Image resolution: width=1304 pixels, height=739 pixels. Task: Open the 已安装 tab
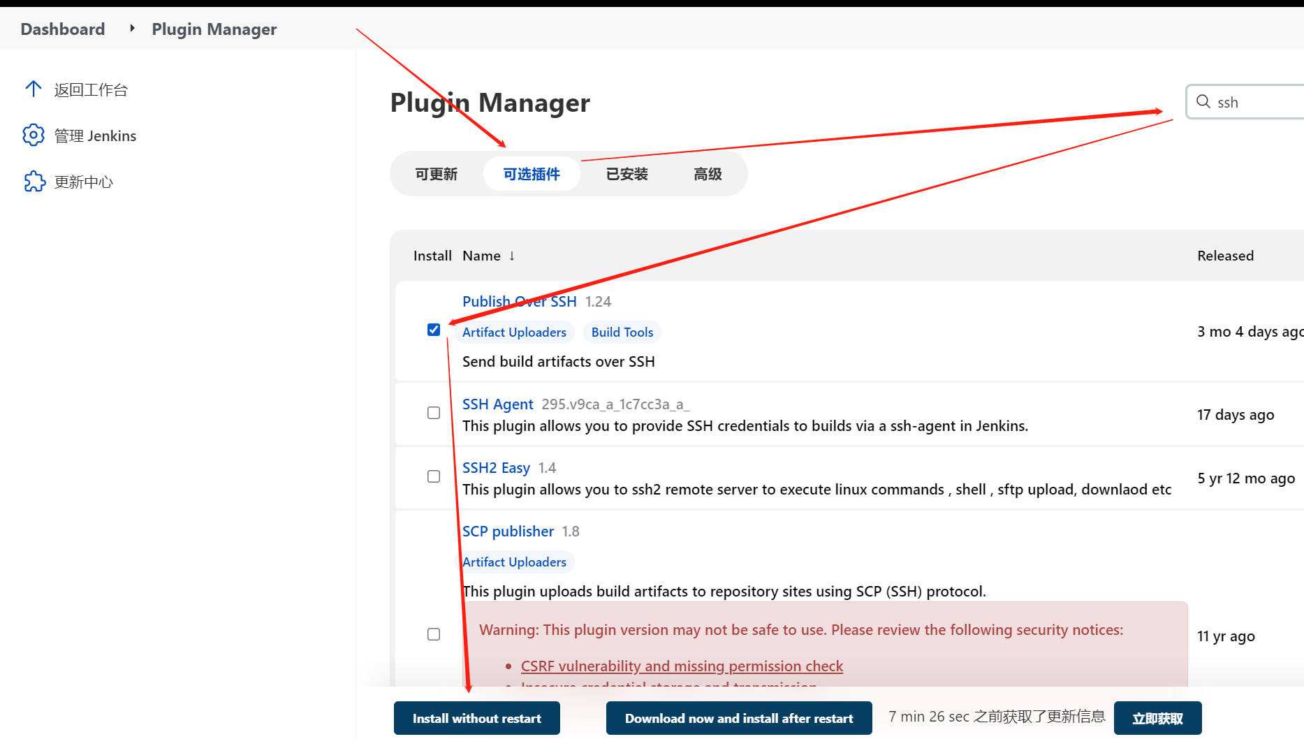pos(627,174)
